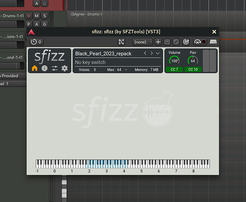246x202 pixels.
Task: Click the save preset icon
Action: 167,42
